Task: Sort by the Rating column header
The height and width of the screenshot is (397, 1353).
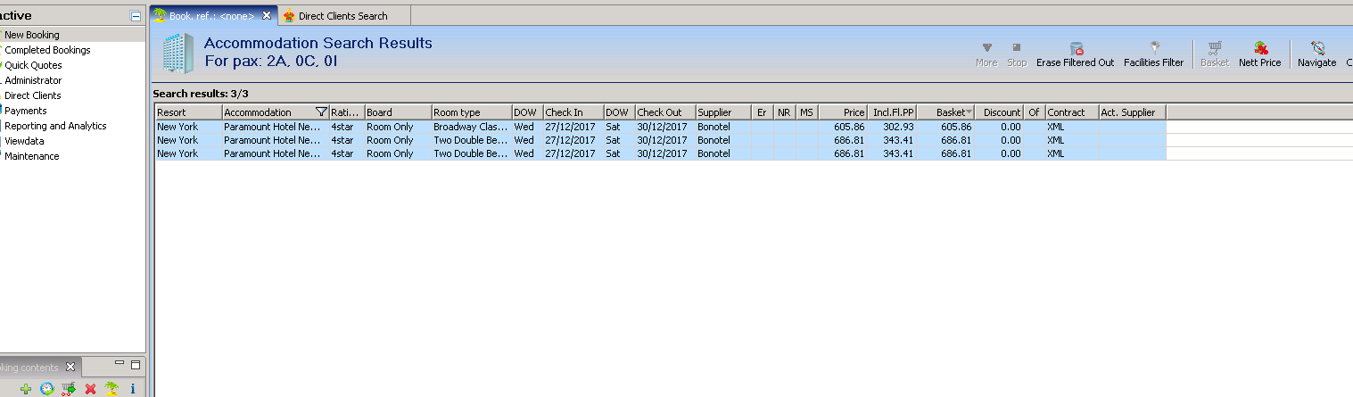Action: tap(346, 112)
